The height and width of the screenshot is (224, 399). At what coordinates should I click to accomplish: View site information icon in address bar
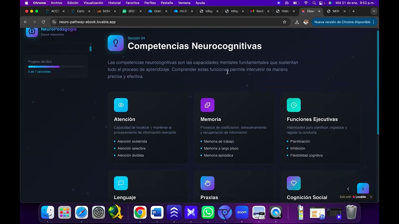[54, 22]
